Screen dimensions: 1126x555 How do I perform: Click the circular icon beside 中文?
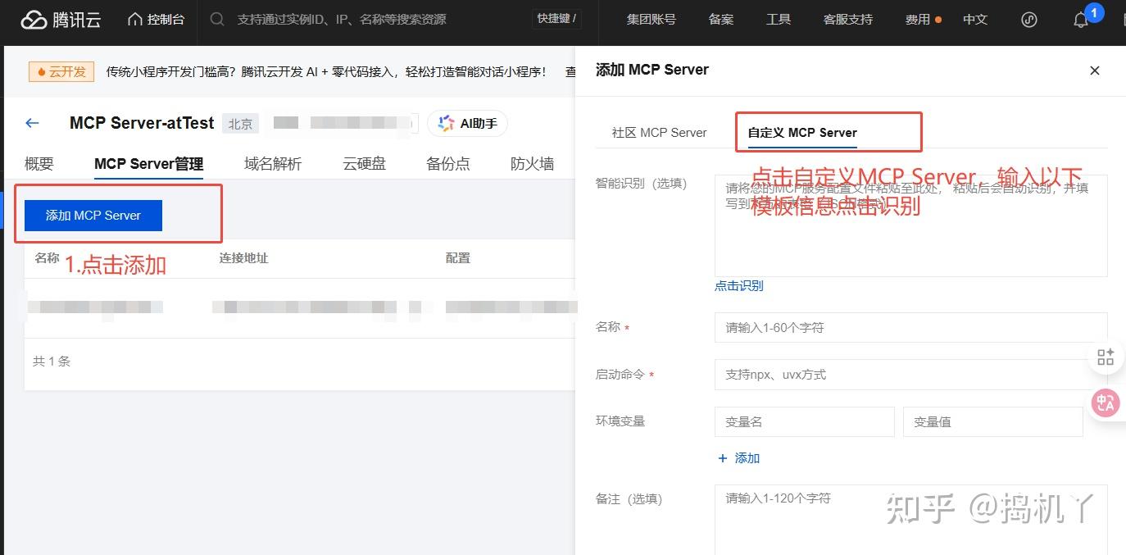[x=1030, y=20]
